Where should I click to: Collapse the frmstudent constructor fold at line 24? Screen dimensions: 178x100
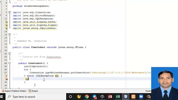pos(10,63)
